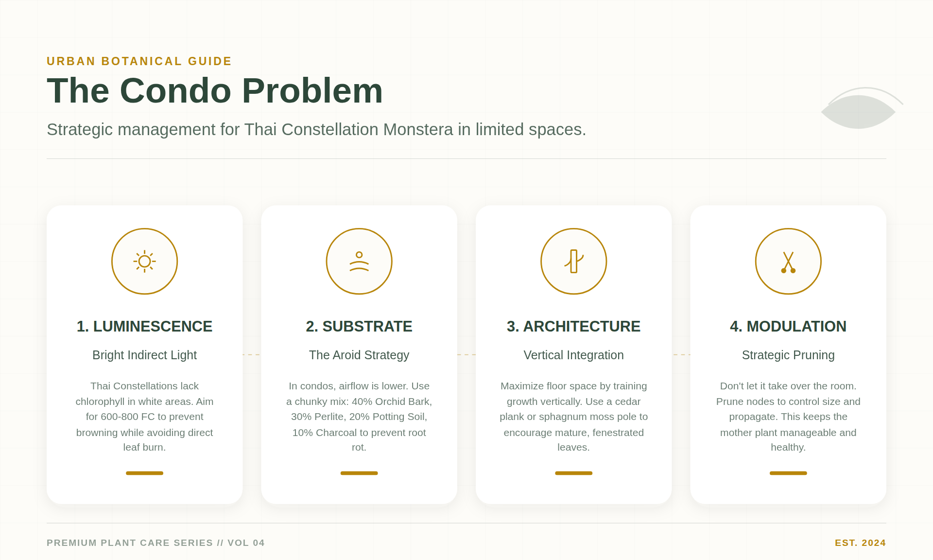Select the heading The Condo Problem

[215, 90]
